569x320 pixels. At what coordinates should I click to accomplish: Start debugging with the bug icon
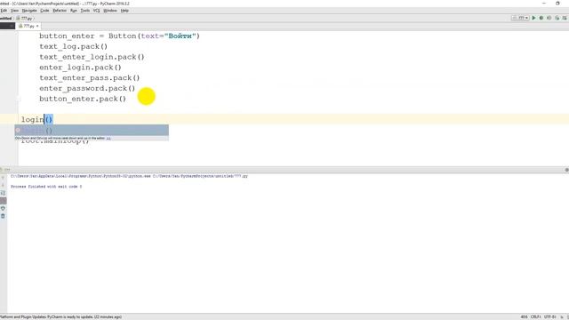point(541,18)
